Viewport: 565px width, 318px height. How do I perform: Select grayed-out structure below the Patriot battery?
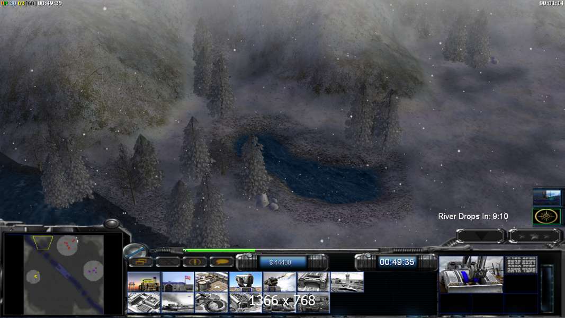245,303
